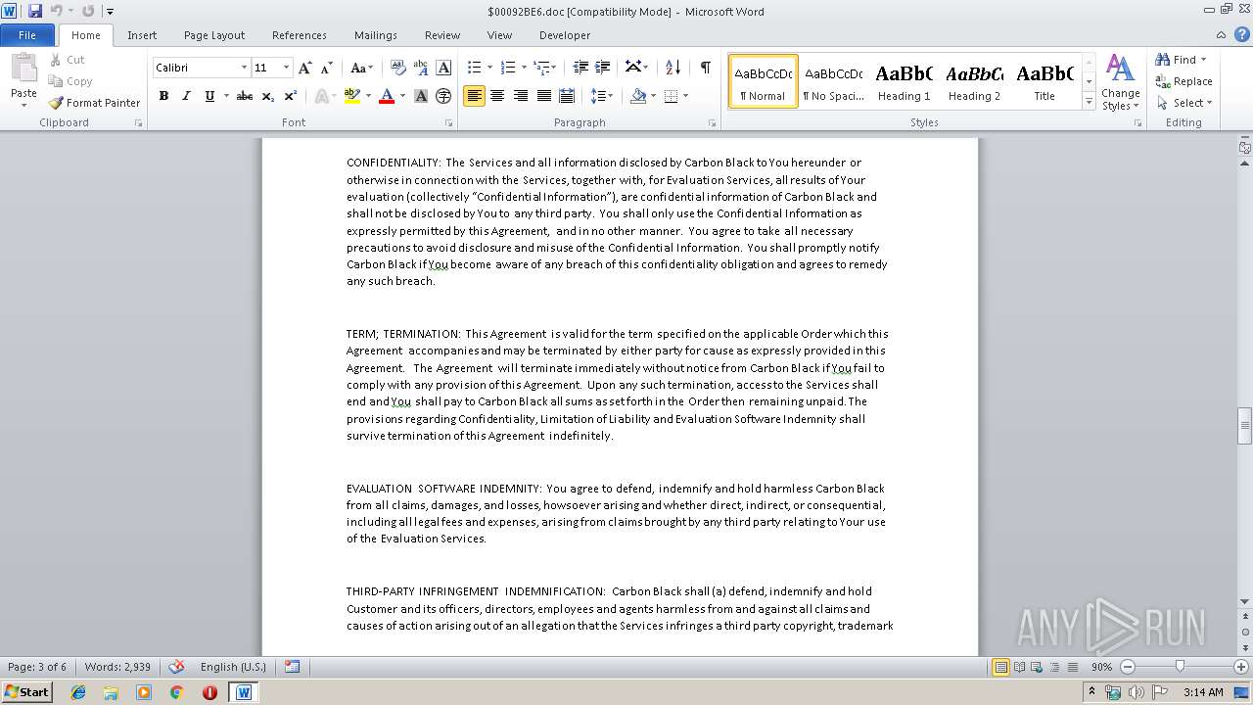Click the font color button

(387, 96)
